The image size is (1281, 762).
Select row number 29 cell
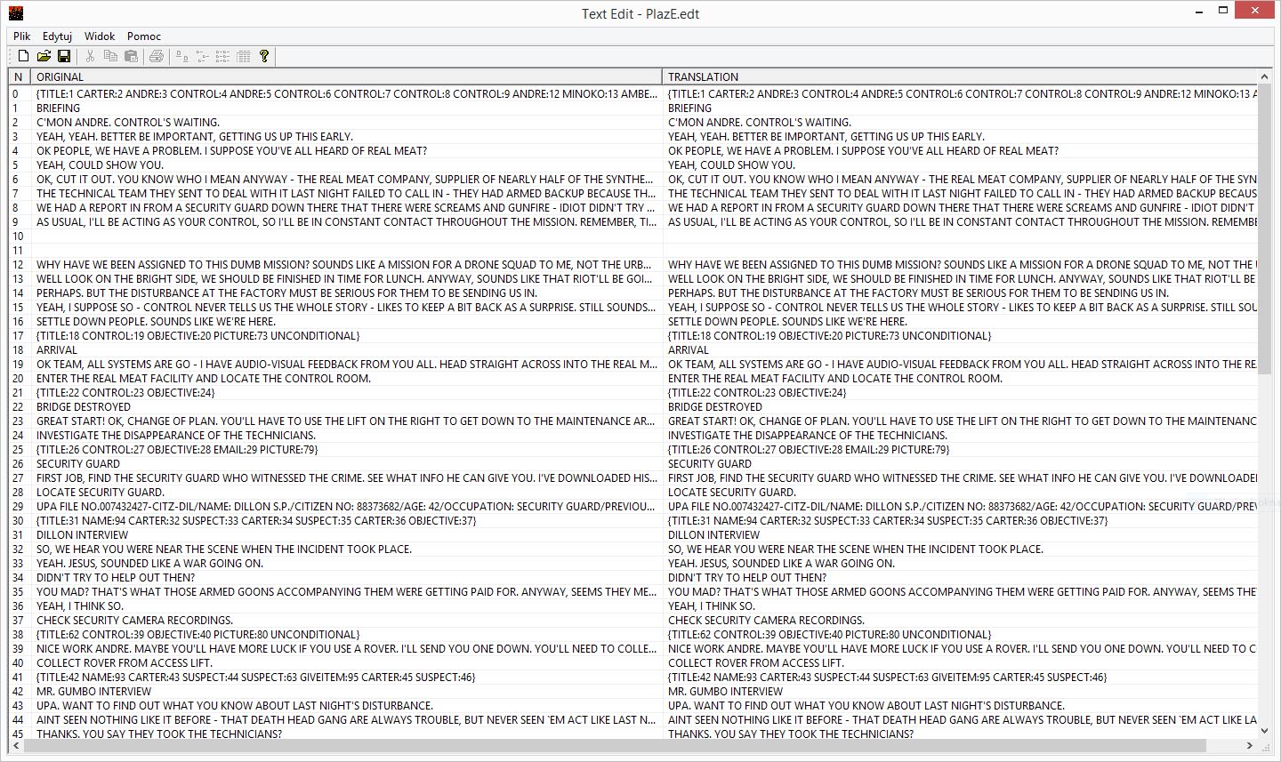point(20,507)
